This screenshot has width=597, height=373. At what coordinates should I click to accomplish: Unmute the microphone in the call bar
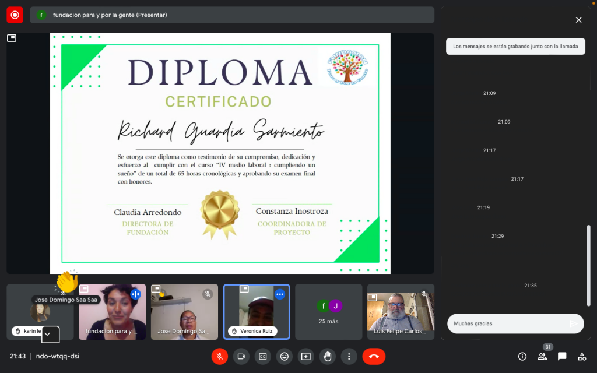click(x=220, y=356)
